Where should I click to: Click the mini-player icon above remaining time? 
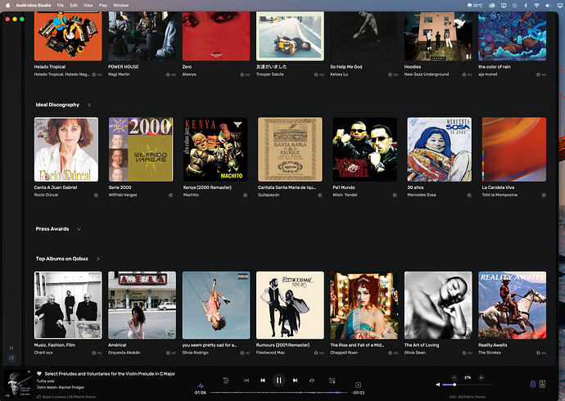tap(358, 385)
